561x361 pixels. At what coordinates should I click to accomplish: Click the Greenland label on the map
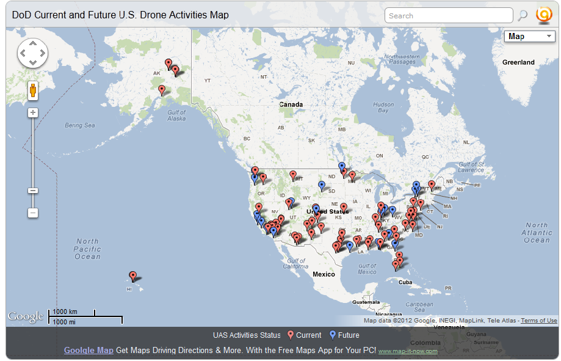click(518, 62)
